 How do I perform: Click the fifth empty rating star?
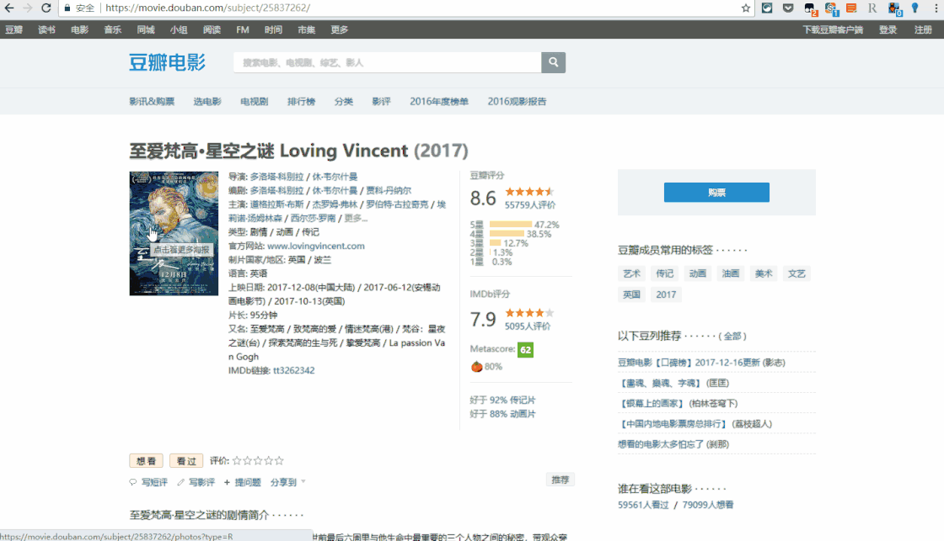(279, 460)
